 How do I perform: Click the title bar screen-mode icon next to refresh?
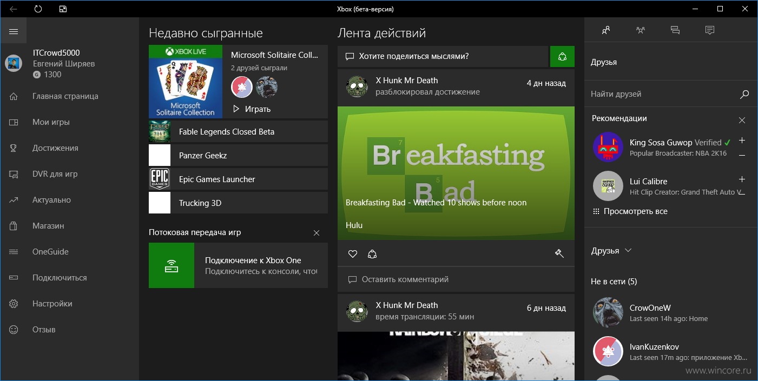tap(63, 9)
